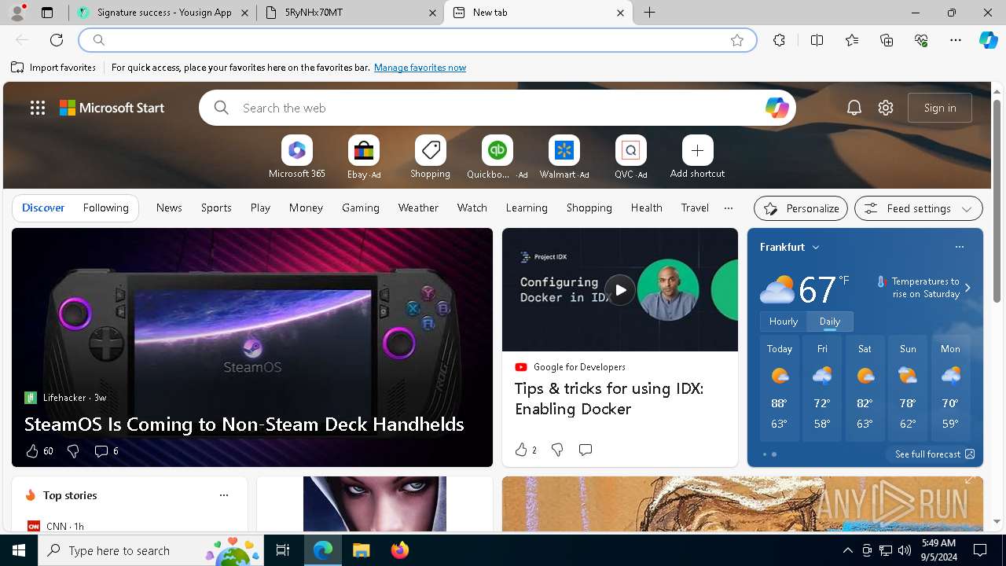Switch to 5RyNHx70MT tab
1006x566 pixels.
(x=351, y=13)
